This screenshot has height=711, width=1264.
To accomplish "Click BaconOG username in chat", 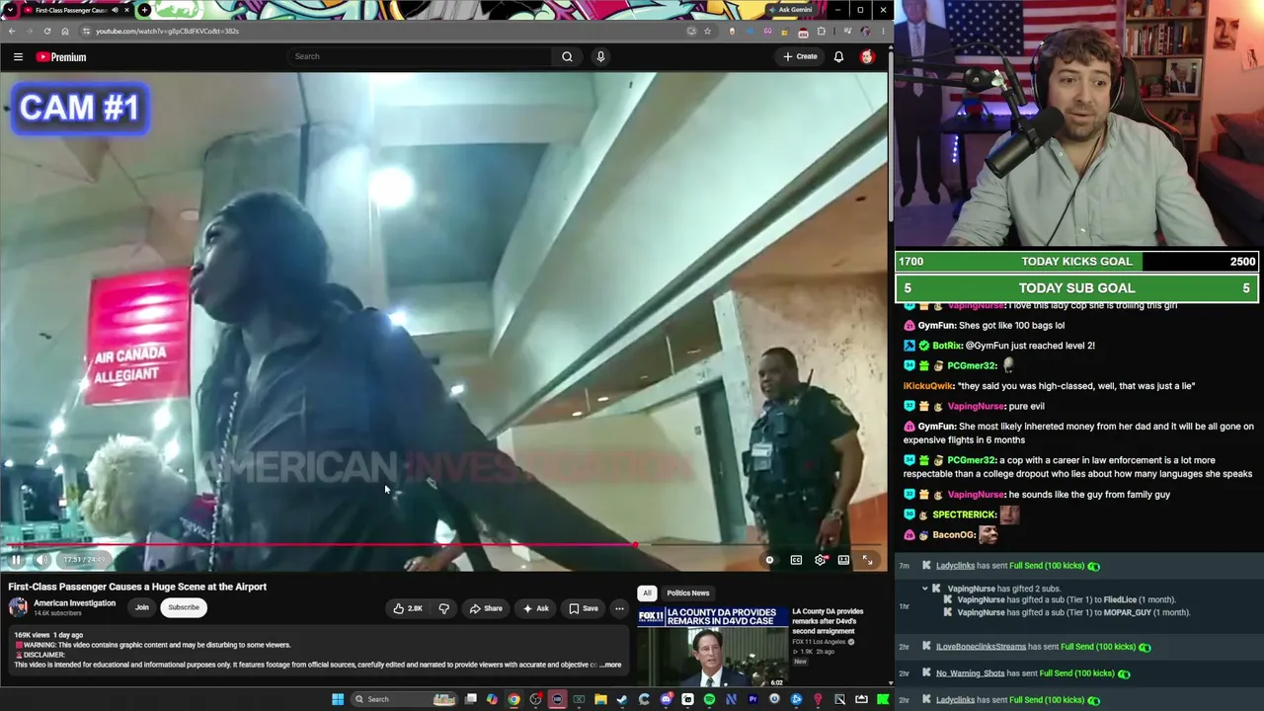I will pyautogui.click(x=952, y=534).
